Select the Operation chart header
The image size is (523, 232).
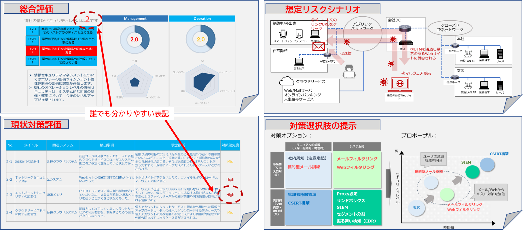(202, 19)
